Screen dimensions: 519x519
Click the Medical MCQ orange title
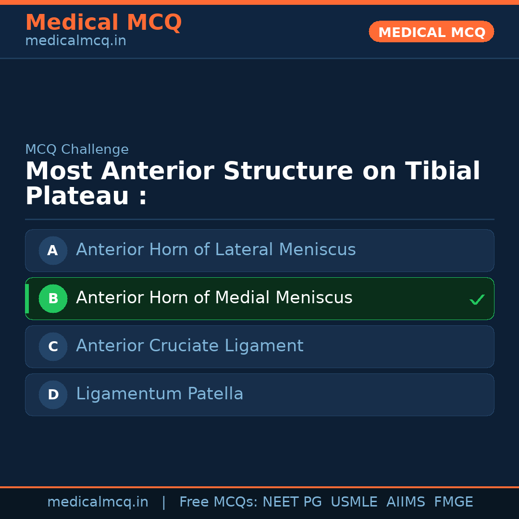103,23
